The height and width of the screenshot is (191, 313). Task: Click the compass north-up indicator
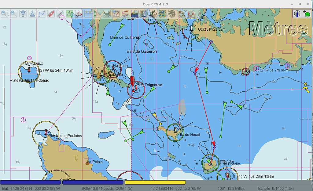click(x=297, y=13)
